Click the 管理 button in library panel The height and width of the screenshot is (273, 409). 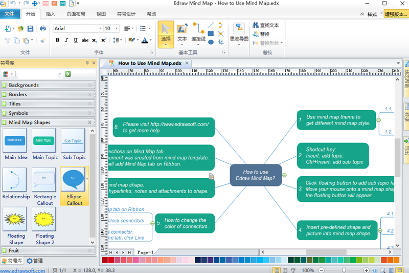[x=35, y=261]
